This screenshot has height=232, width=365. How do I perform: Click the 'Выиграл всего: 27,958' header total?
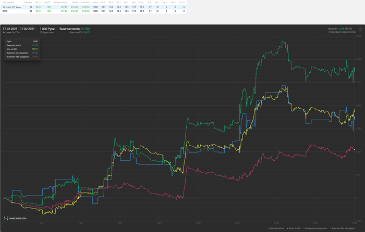[75, 29]
